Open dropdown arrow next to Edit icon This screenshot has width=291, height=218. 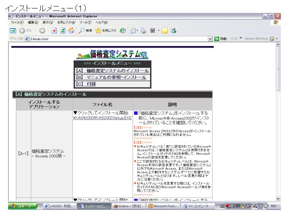click(159, 31)
